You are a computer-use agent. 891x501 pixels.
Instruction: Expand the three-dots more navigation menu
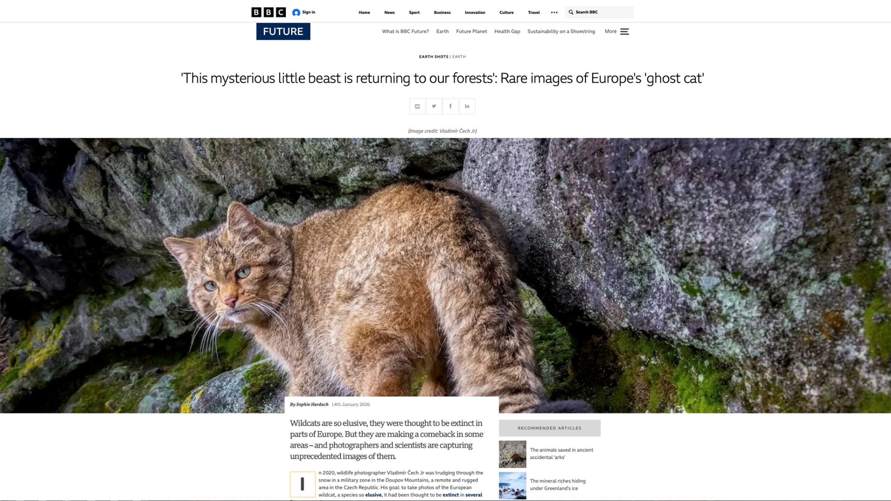554,13
